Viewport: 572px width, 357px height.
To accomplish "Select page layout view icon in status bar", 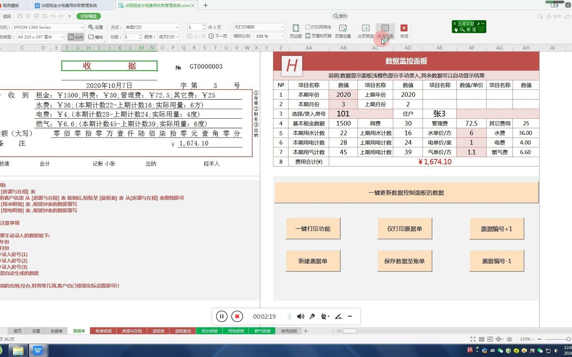I will [x=490, y=339].
